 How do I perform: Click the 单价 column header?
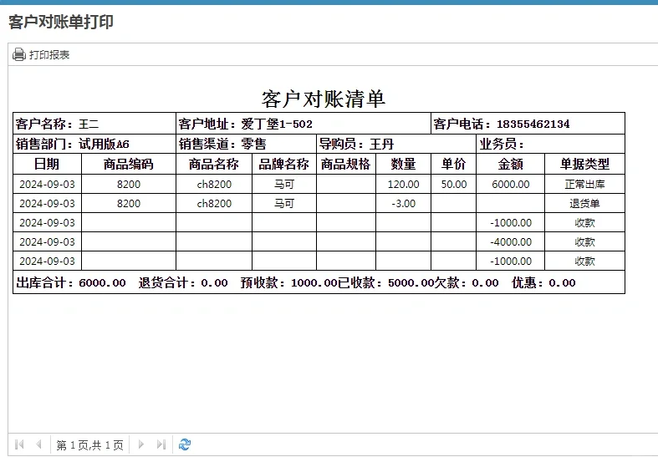click(454, 164)
